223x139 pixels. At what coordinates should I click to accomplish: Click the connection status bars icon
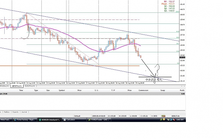[163, 116]
